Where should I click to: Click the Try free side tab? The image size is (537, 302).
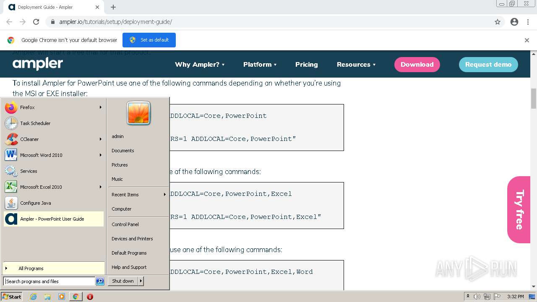[x=519, y=210]
